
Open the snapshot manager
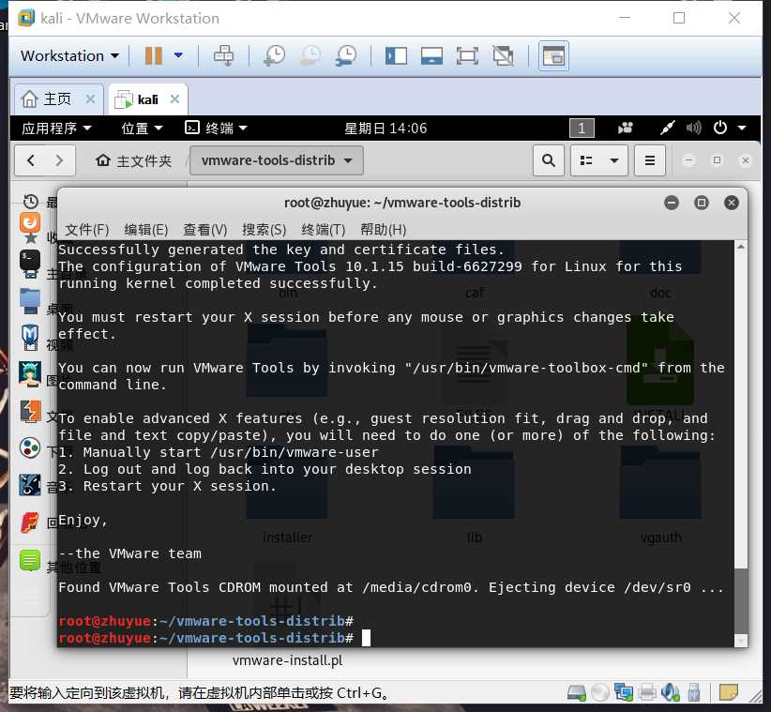click(346, 55)
